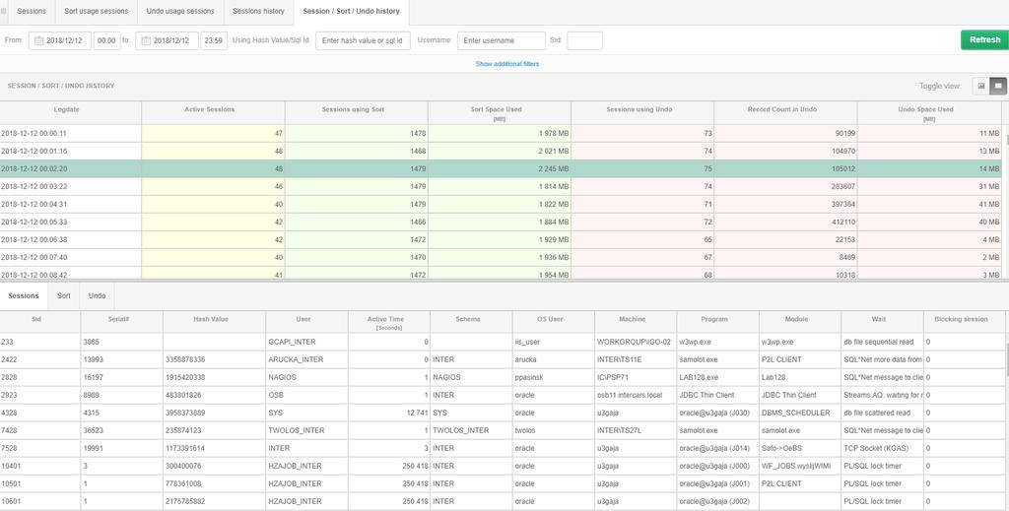
Task: Select Session / Sort / Undo history tab
Action: pyautogui.click(x=352, y=11)
